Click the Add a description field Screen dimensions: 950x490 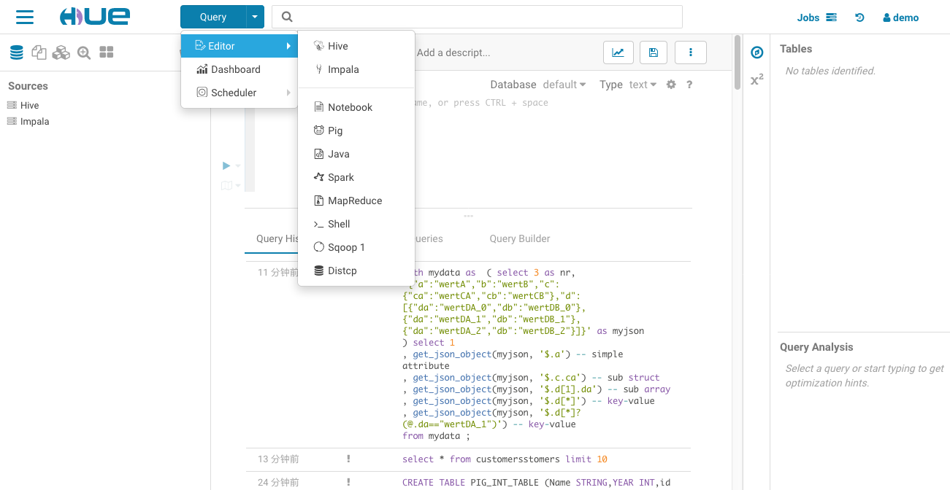[453, 52]
